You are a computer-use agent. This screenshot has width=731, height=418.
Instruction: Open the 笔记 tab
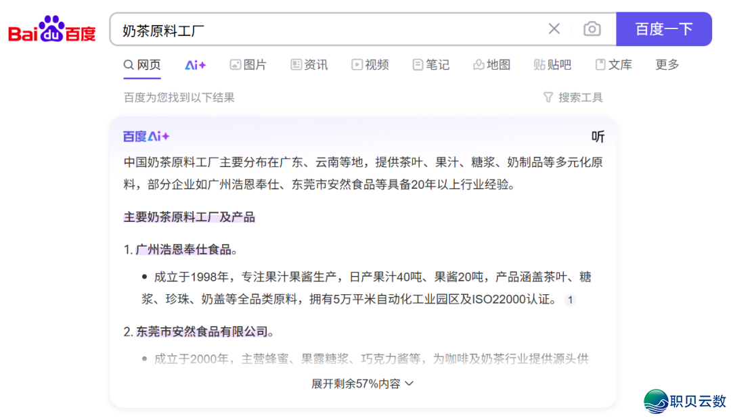[431, 65]
